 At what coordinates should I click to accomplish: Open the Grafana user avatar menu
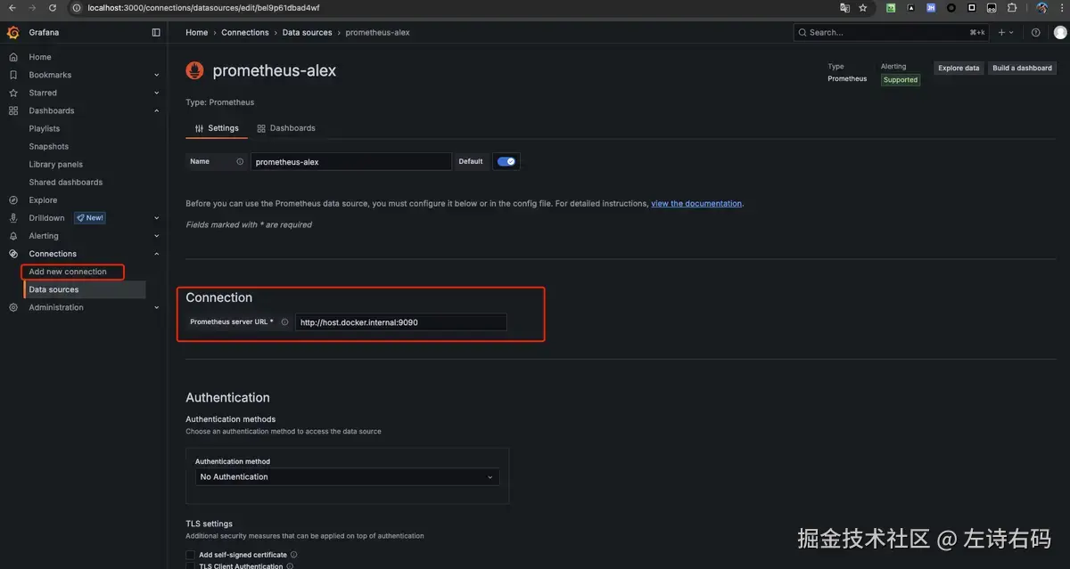coord(1059,33)
